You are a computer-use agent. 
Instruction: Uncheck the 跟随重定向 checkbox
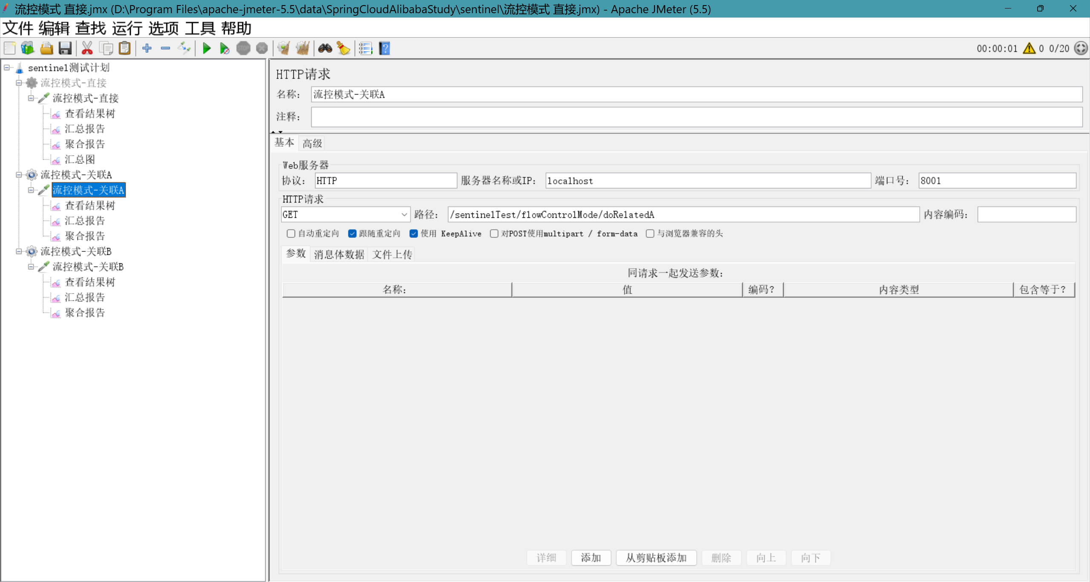point(352,234)
